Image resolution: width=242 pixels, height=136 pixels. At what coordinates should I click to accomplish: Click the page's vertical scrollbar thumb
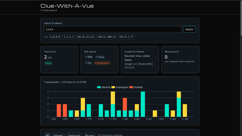coord(241,18)
